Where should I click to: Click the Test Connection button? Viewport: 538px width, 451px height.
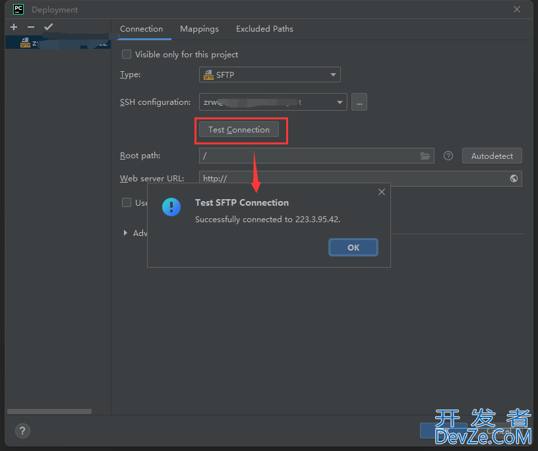tap(239, 130)
